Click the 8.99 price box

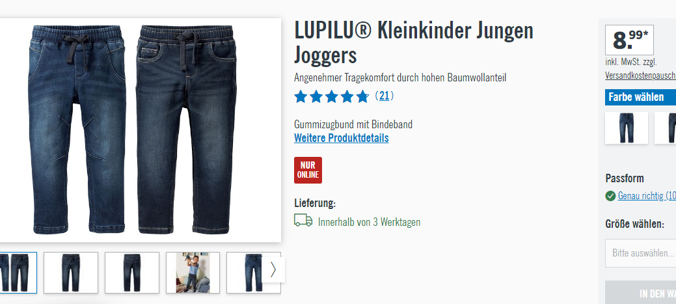tap(629, 40)
